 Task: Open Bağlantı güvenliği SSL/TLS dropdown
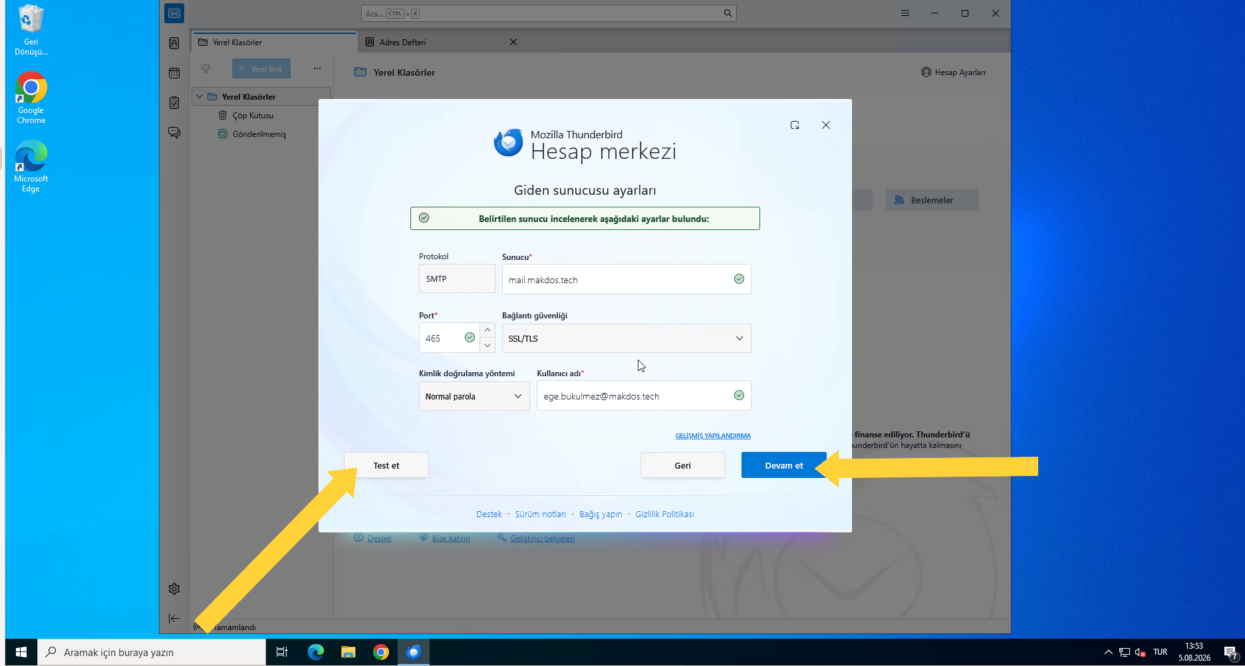coord(626,338)
